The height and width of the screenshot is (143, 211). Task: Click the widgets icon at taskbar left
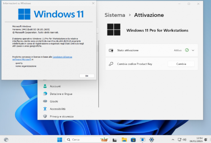point(6,140)
